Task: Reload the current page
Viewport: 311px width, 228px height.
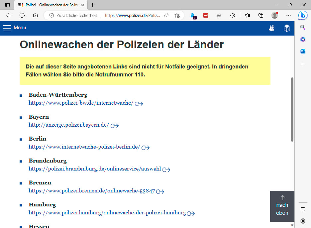Action: [22, 15]
